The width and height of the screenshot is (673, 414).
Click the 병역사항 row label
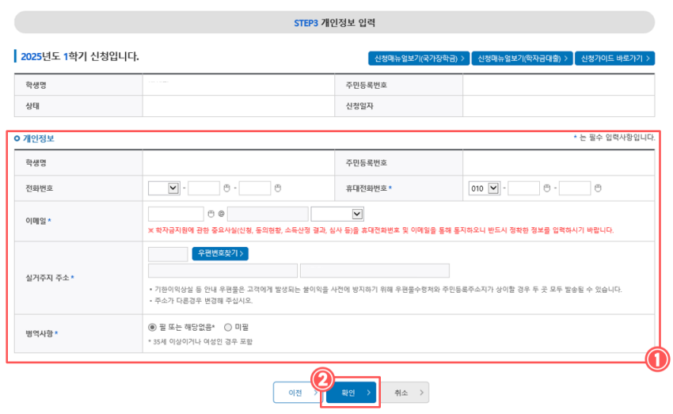(42, 333)
